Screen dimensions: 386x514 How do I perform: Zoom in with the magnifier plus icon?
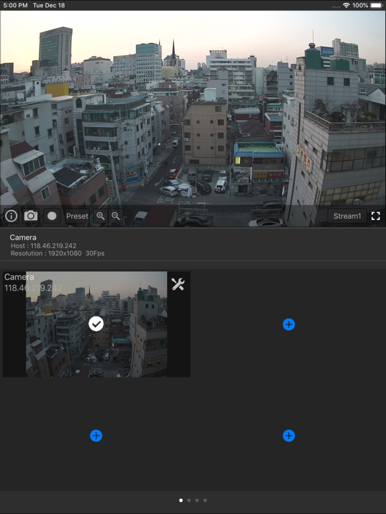point(101,216)
